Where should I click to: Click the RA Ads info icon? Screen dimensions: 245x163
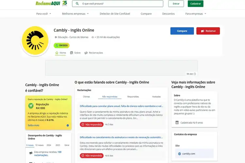pyautogui.click(x=195, y=74)
